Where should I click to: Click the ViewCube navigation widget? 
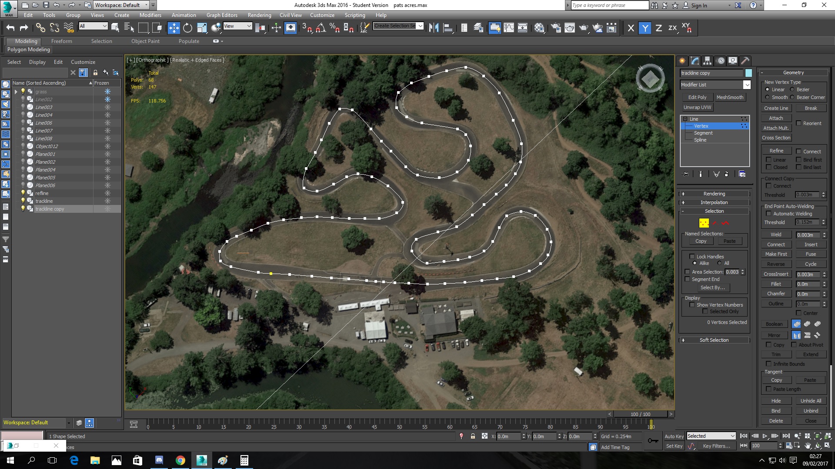(650, 79)
